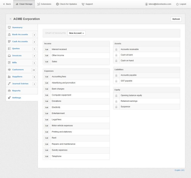Open the English (UK) language selector
This screenshot has height=178, width=191.
179,170
